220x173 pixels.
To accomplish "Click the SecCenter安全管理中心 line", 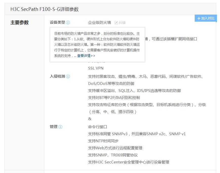I will point(129,162).
